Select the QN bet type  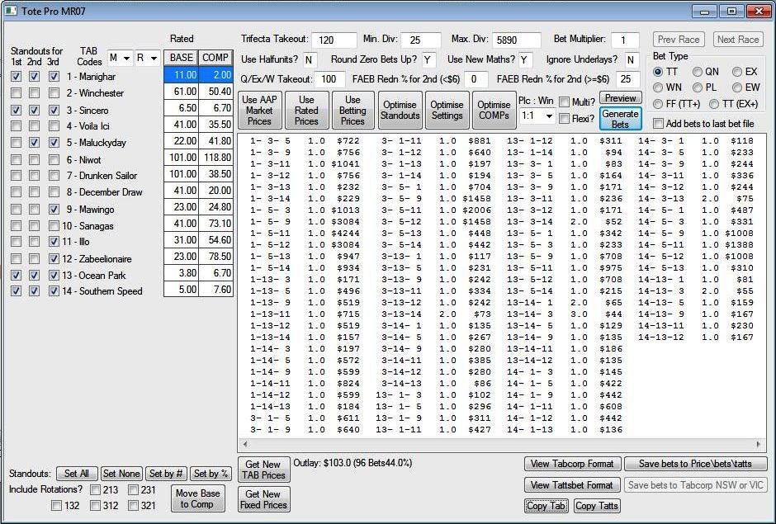(x=698, y=73)
